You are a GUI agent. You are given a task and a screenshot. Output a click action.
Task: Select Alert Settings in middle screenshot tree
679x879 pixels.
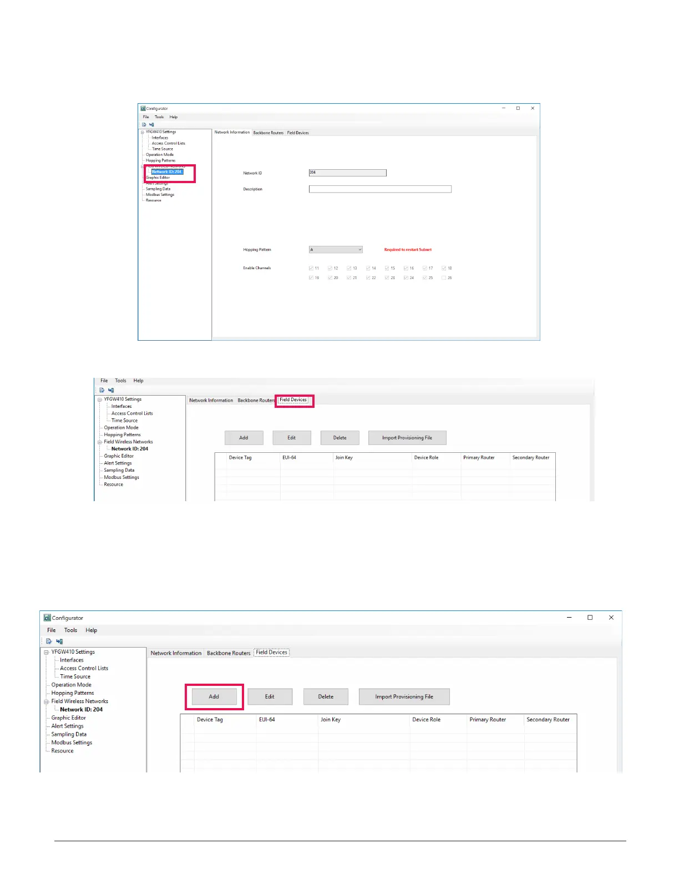(x=118, y=463)
